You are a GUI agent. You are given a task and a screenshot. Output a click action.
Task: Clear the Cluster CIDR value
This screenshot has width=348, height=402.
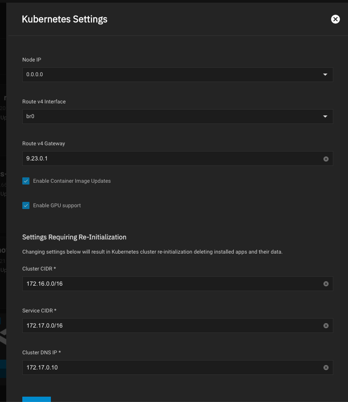point(326,284)
